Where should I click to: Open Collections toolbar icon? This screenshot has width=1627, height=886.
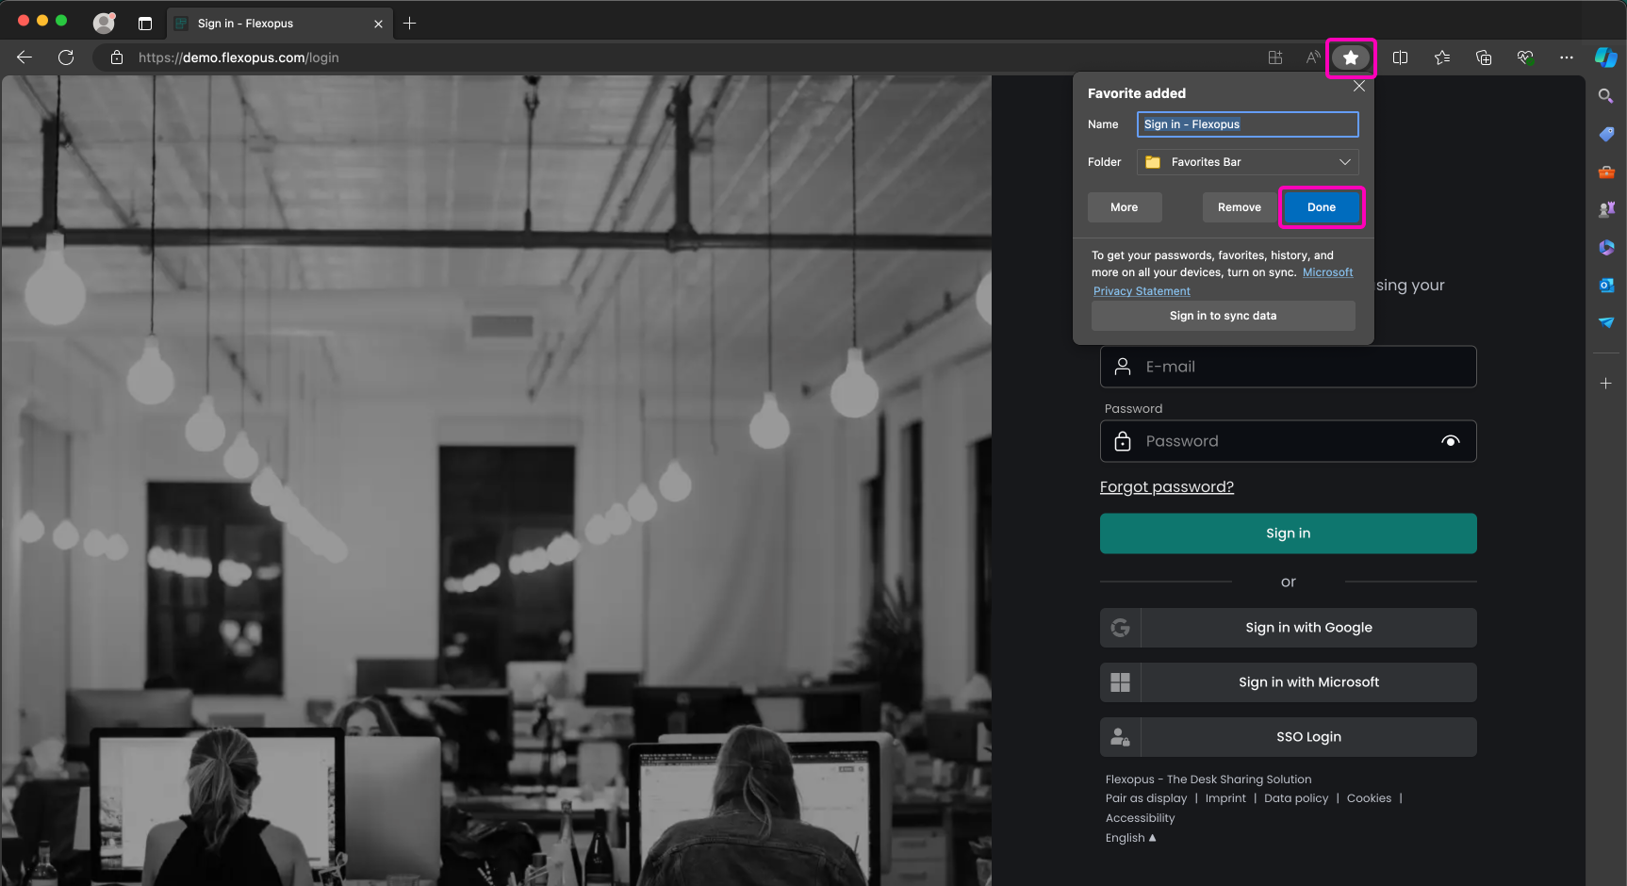1483,57
